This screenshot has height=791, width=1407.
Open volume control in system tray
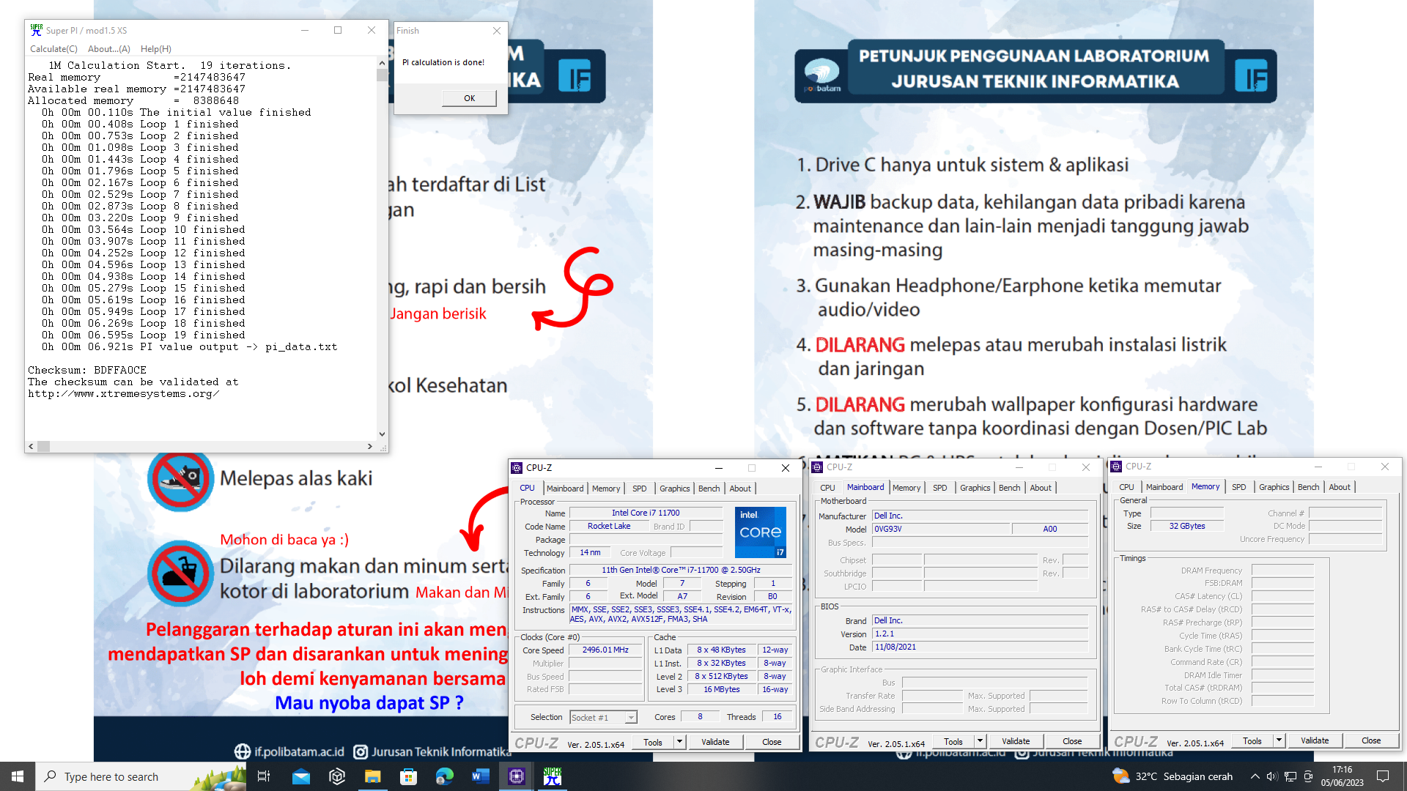coord(1272,776)
